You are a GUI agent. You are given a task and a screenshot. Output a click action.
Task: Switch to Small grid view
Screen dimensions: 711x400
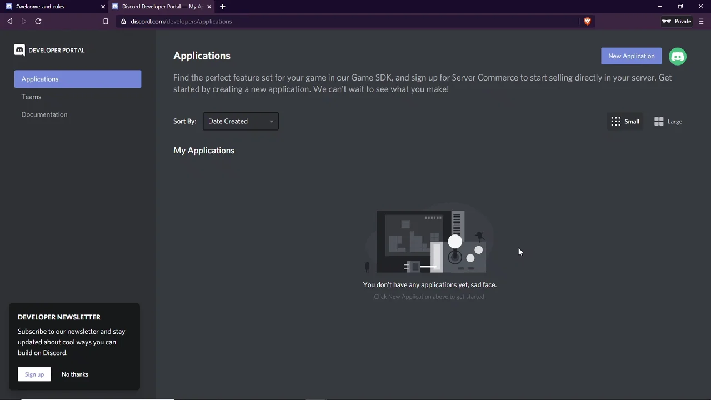click(x=625, y=121)
